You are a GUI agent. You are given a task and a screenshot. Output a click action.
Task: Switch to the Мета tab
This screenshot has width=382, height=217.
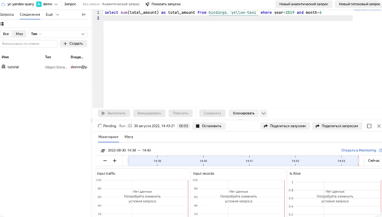pyautogui.click(x=129, y=137)
